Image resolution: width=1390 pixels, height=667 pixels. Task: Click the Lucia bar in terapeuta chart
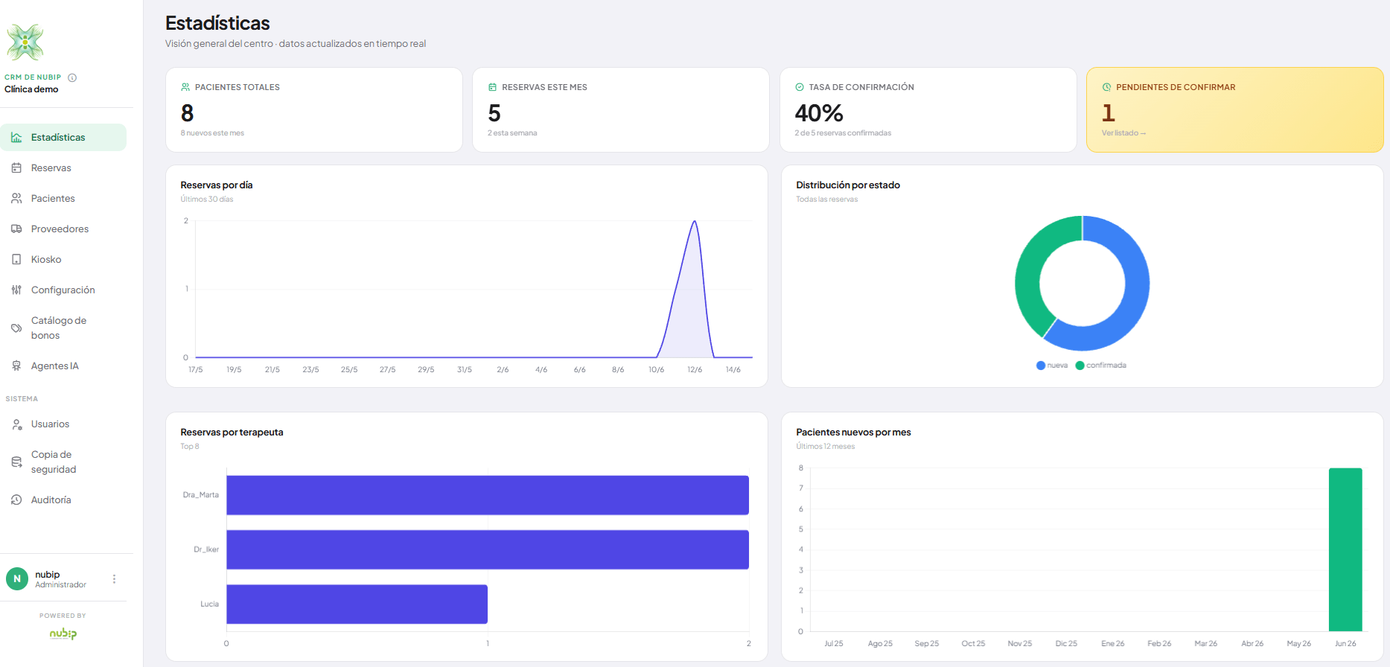(x=357, y=604)
